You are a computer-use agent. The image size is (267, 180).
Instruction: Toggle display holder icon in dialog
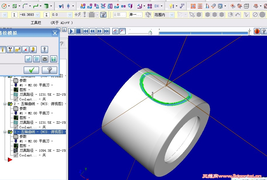(10, 50)
